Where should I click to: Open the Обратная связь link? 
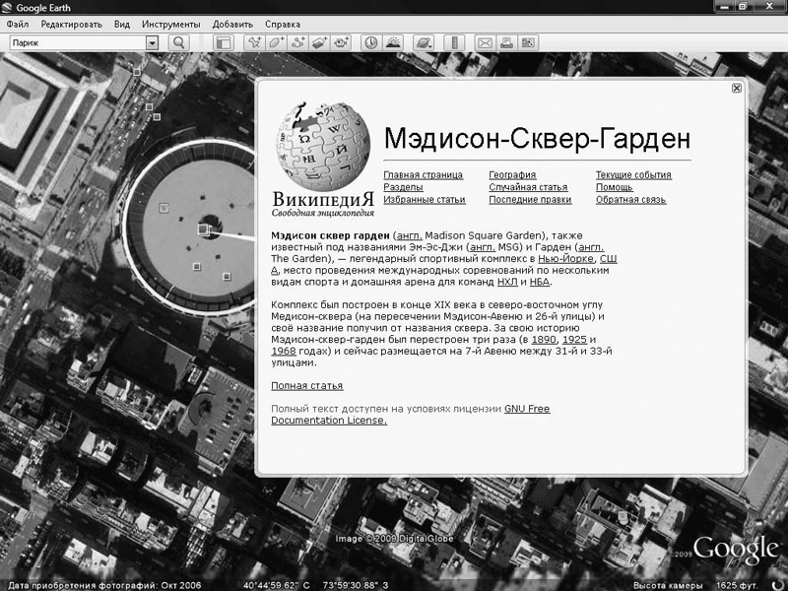pos(630,200)
